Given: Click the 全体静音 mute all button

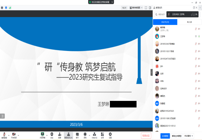Looking at the screenshot, I should tap(164, 135).
